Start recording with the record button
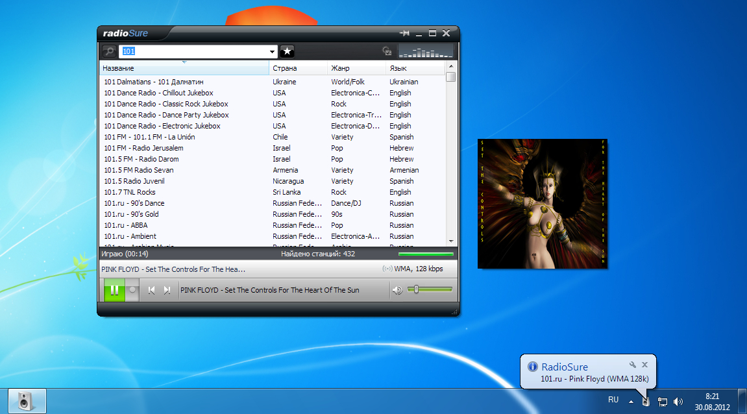Image resolution: width=747 pixels, height=414 pixels. (132, 290)
